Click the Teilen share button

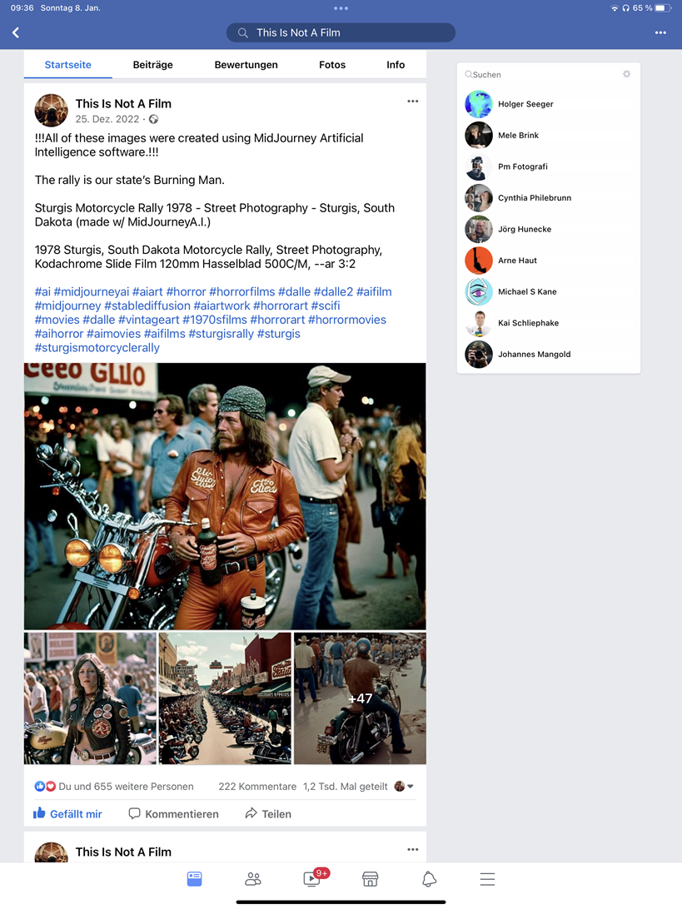click(x=268, y=813)
